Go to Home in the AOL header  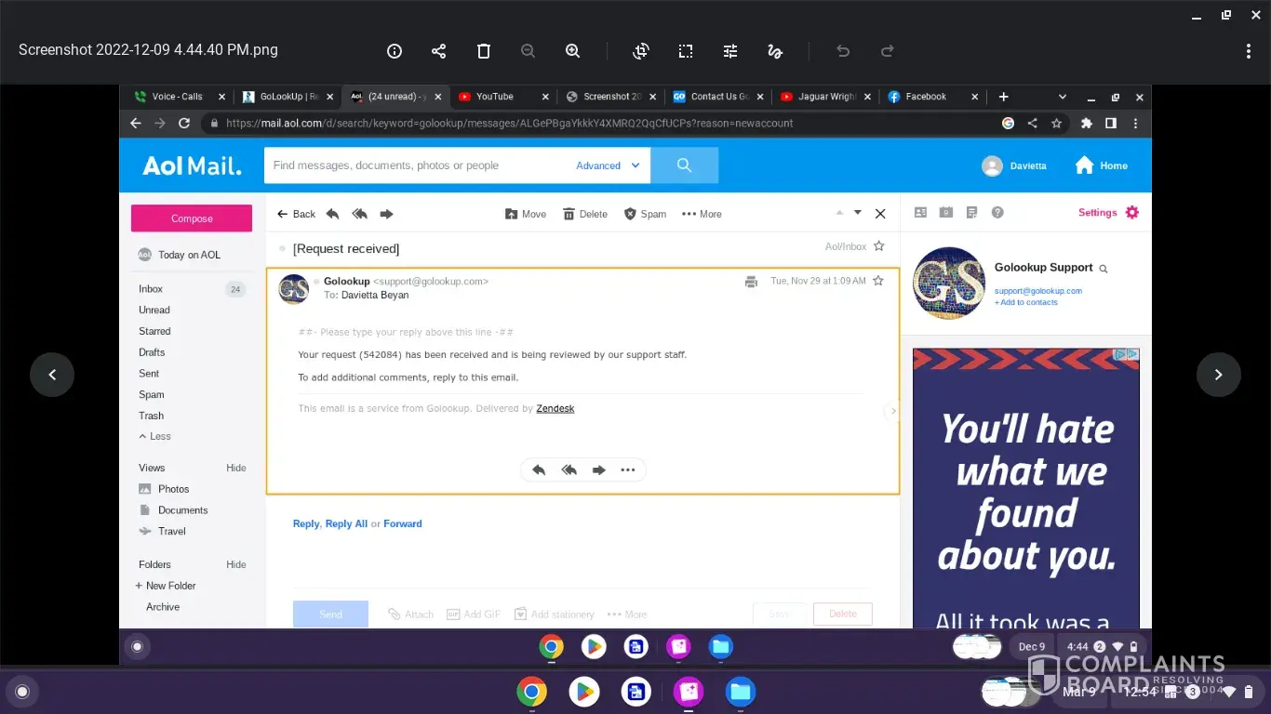point(1102,165)
